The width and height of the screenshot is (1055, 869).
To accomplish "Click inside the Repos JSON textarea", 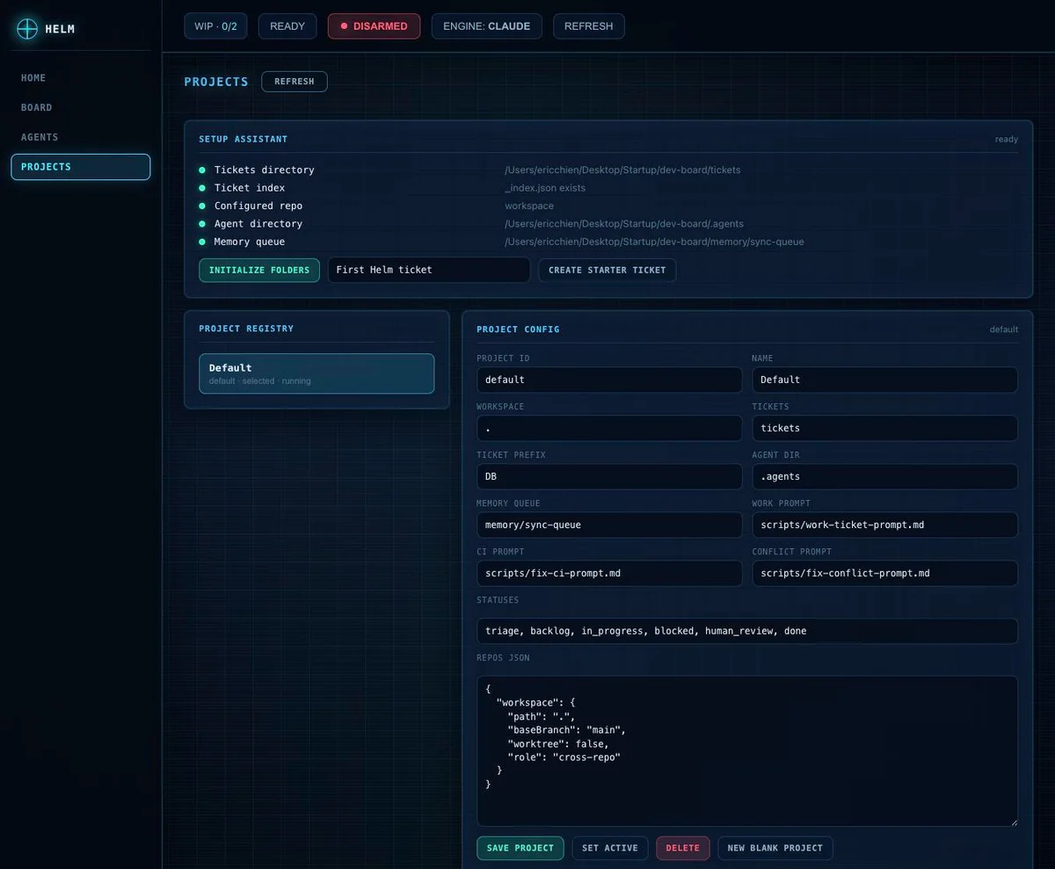I will (x=747, y=751).
